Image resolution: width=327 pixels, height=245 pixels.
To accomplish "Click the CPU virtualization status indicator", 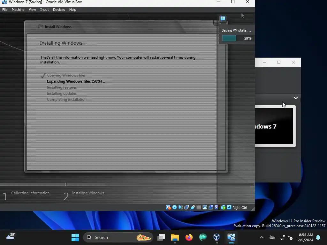I will click(x=217, y=207).
